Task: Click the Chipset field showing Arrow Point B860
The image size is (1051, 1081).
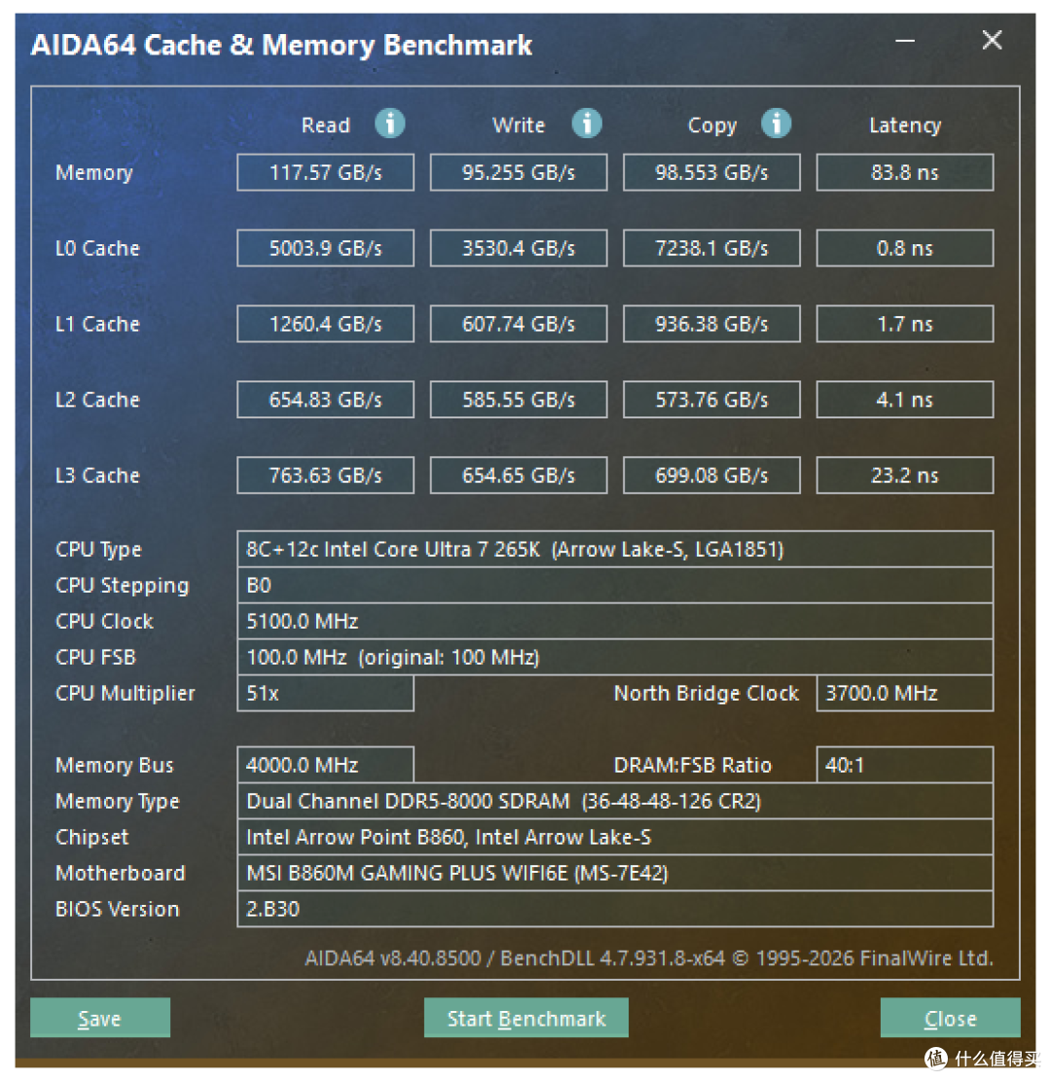Action: tap(615, 837)
